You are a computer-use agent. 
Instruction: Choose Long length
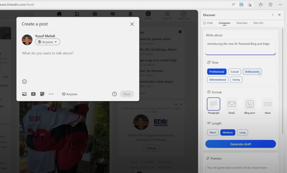pyautogui.click(x=242, y=132)
